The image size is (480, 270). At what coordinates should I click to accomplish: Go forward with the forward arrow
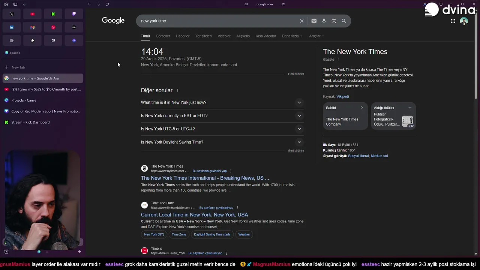(98, 4)
